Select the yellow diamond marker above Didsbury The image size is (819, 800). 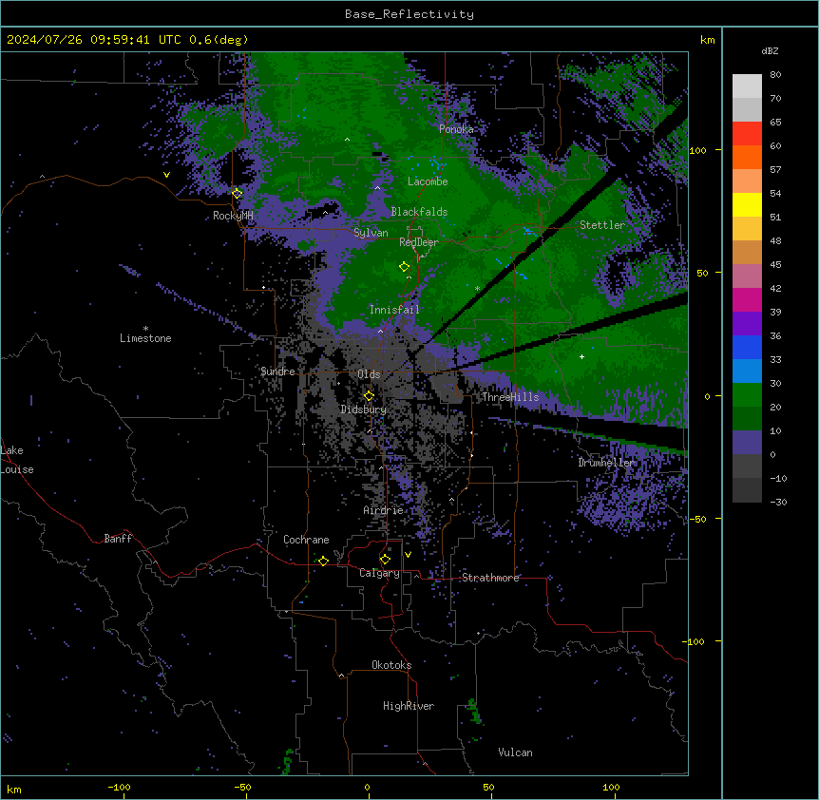pos(369,396)
